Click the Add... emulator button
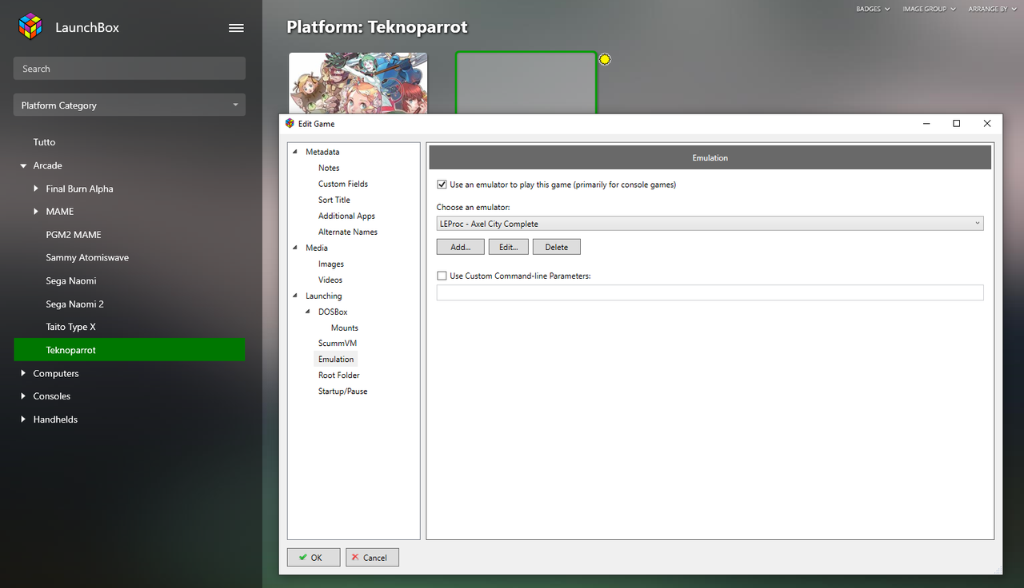Image resolution: width=1024 pixels, height=588 pixels. tap(460, 247)
